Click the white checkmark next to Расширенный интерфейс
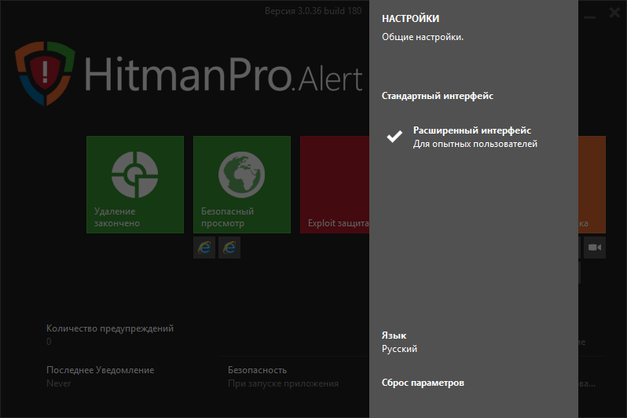627x418 pixels. pos(394,137)
